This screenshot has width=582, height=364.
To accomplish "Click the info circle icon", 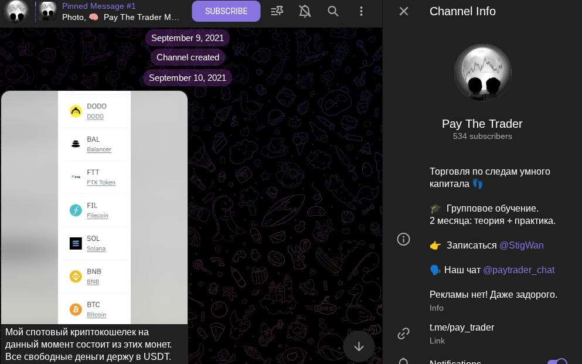I will (403, 239).
